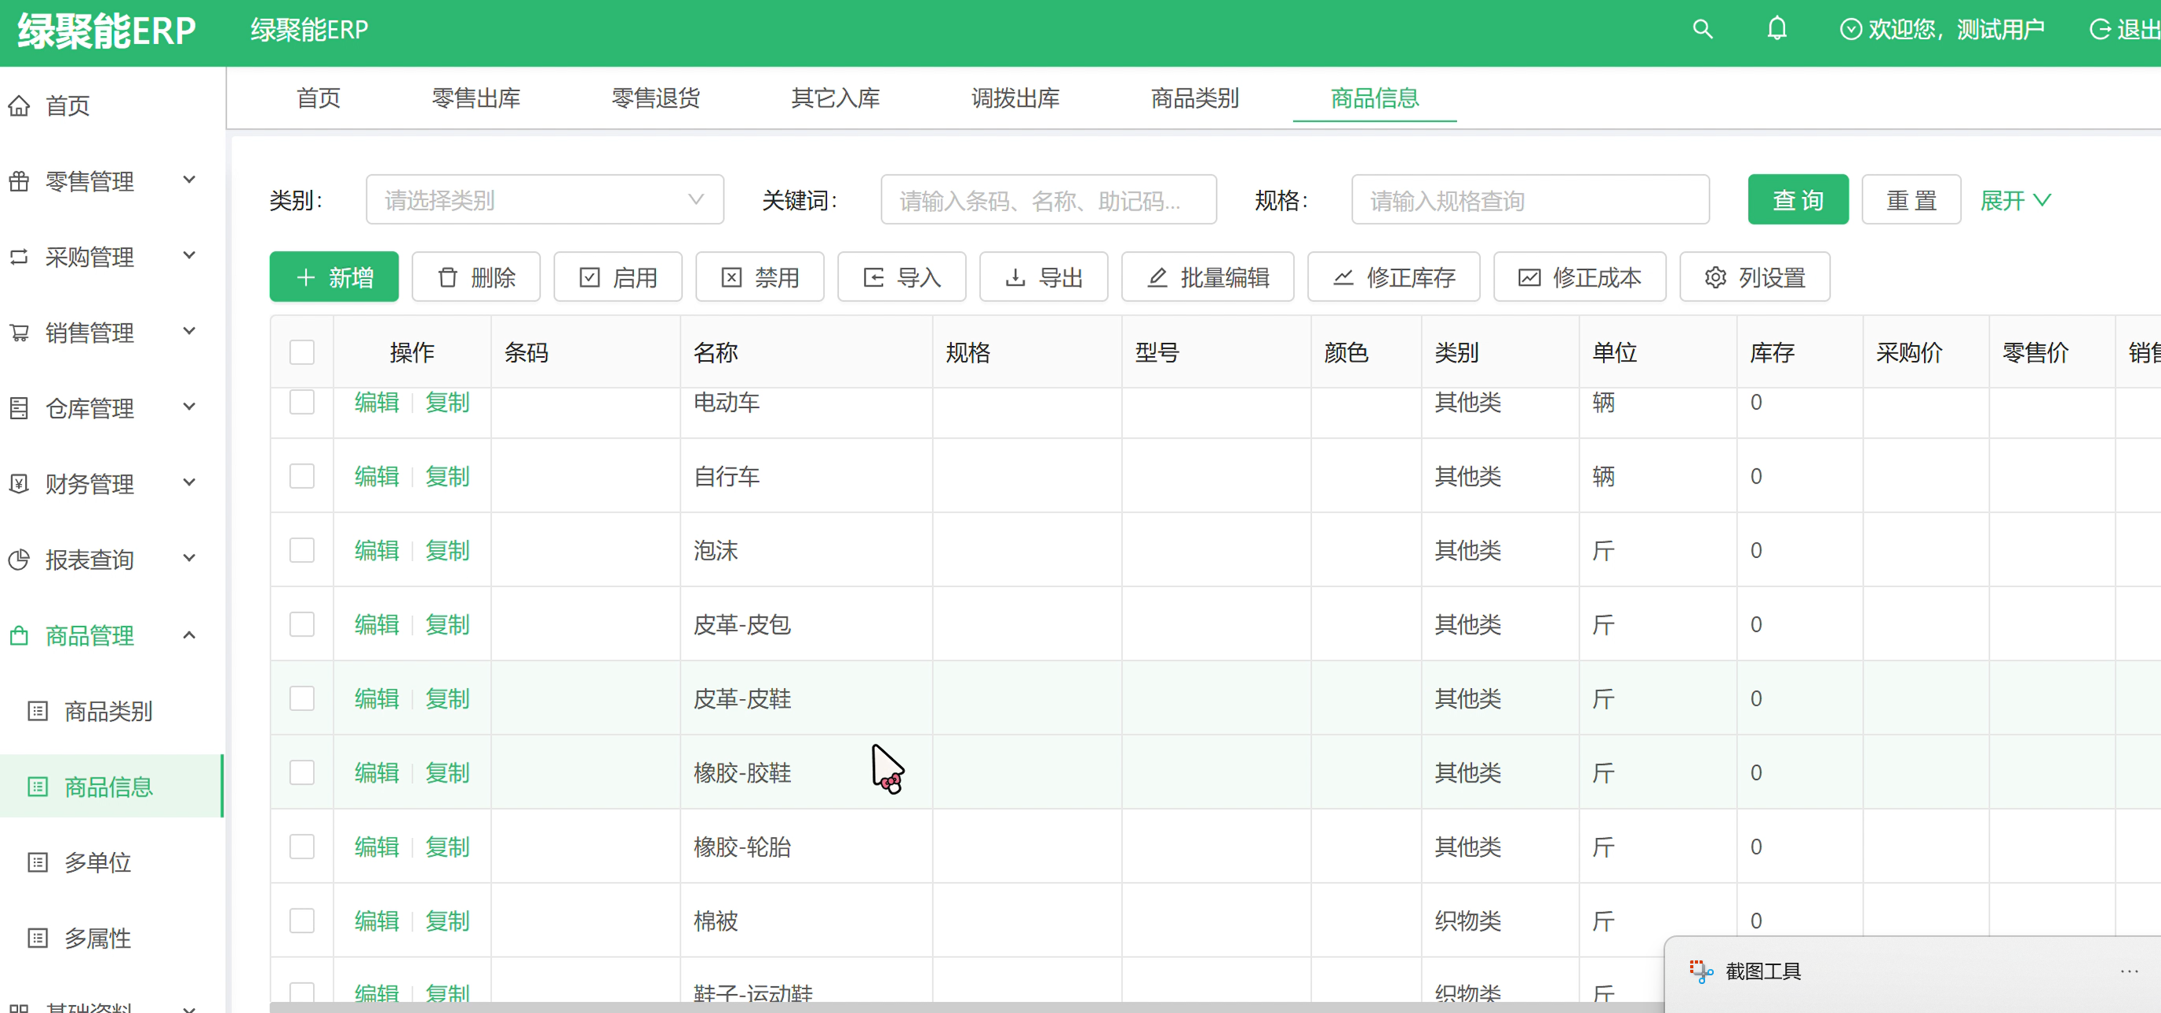Click the 商品管理 bag icon
This screenshot has width=2161, height=1013.
pyautogui.click(x=20, y=636)
